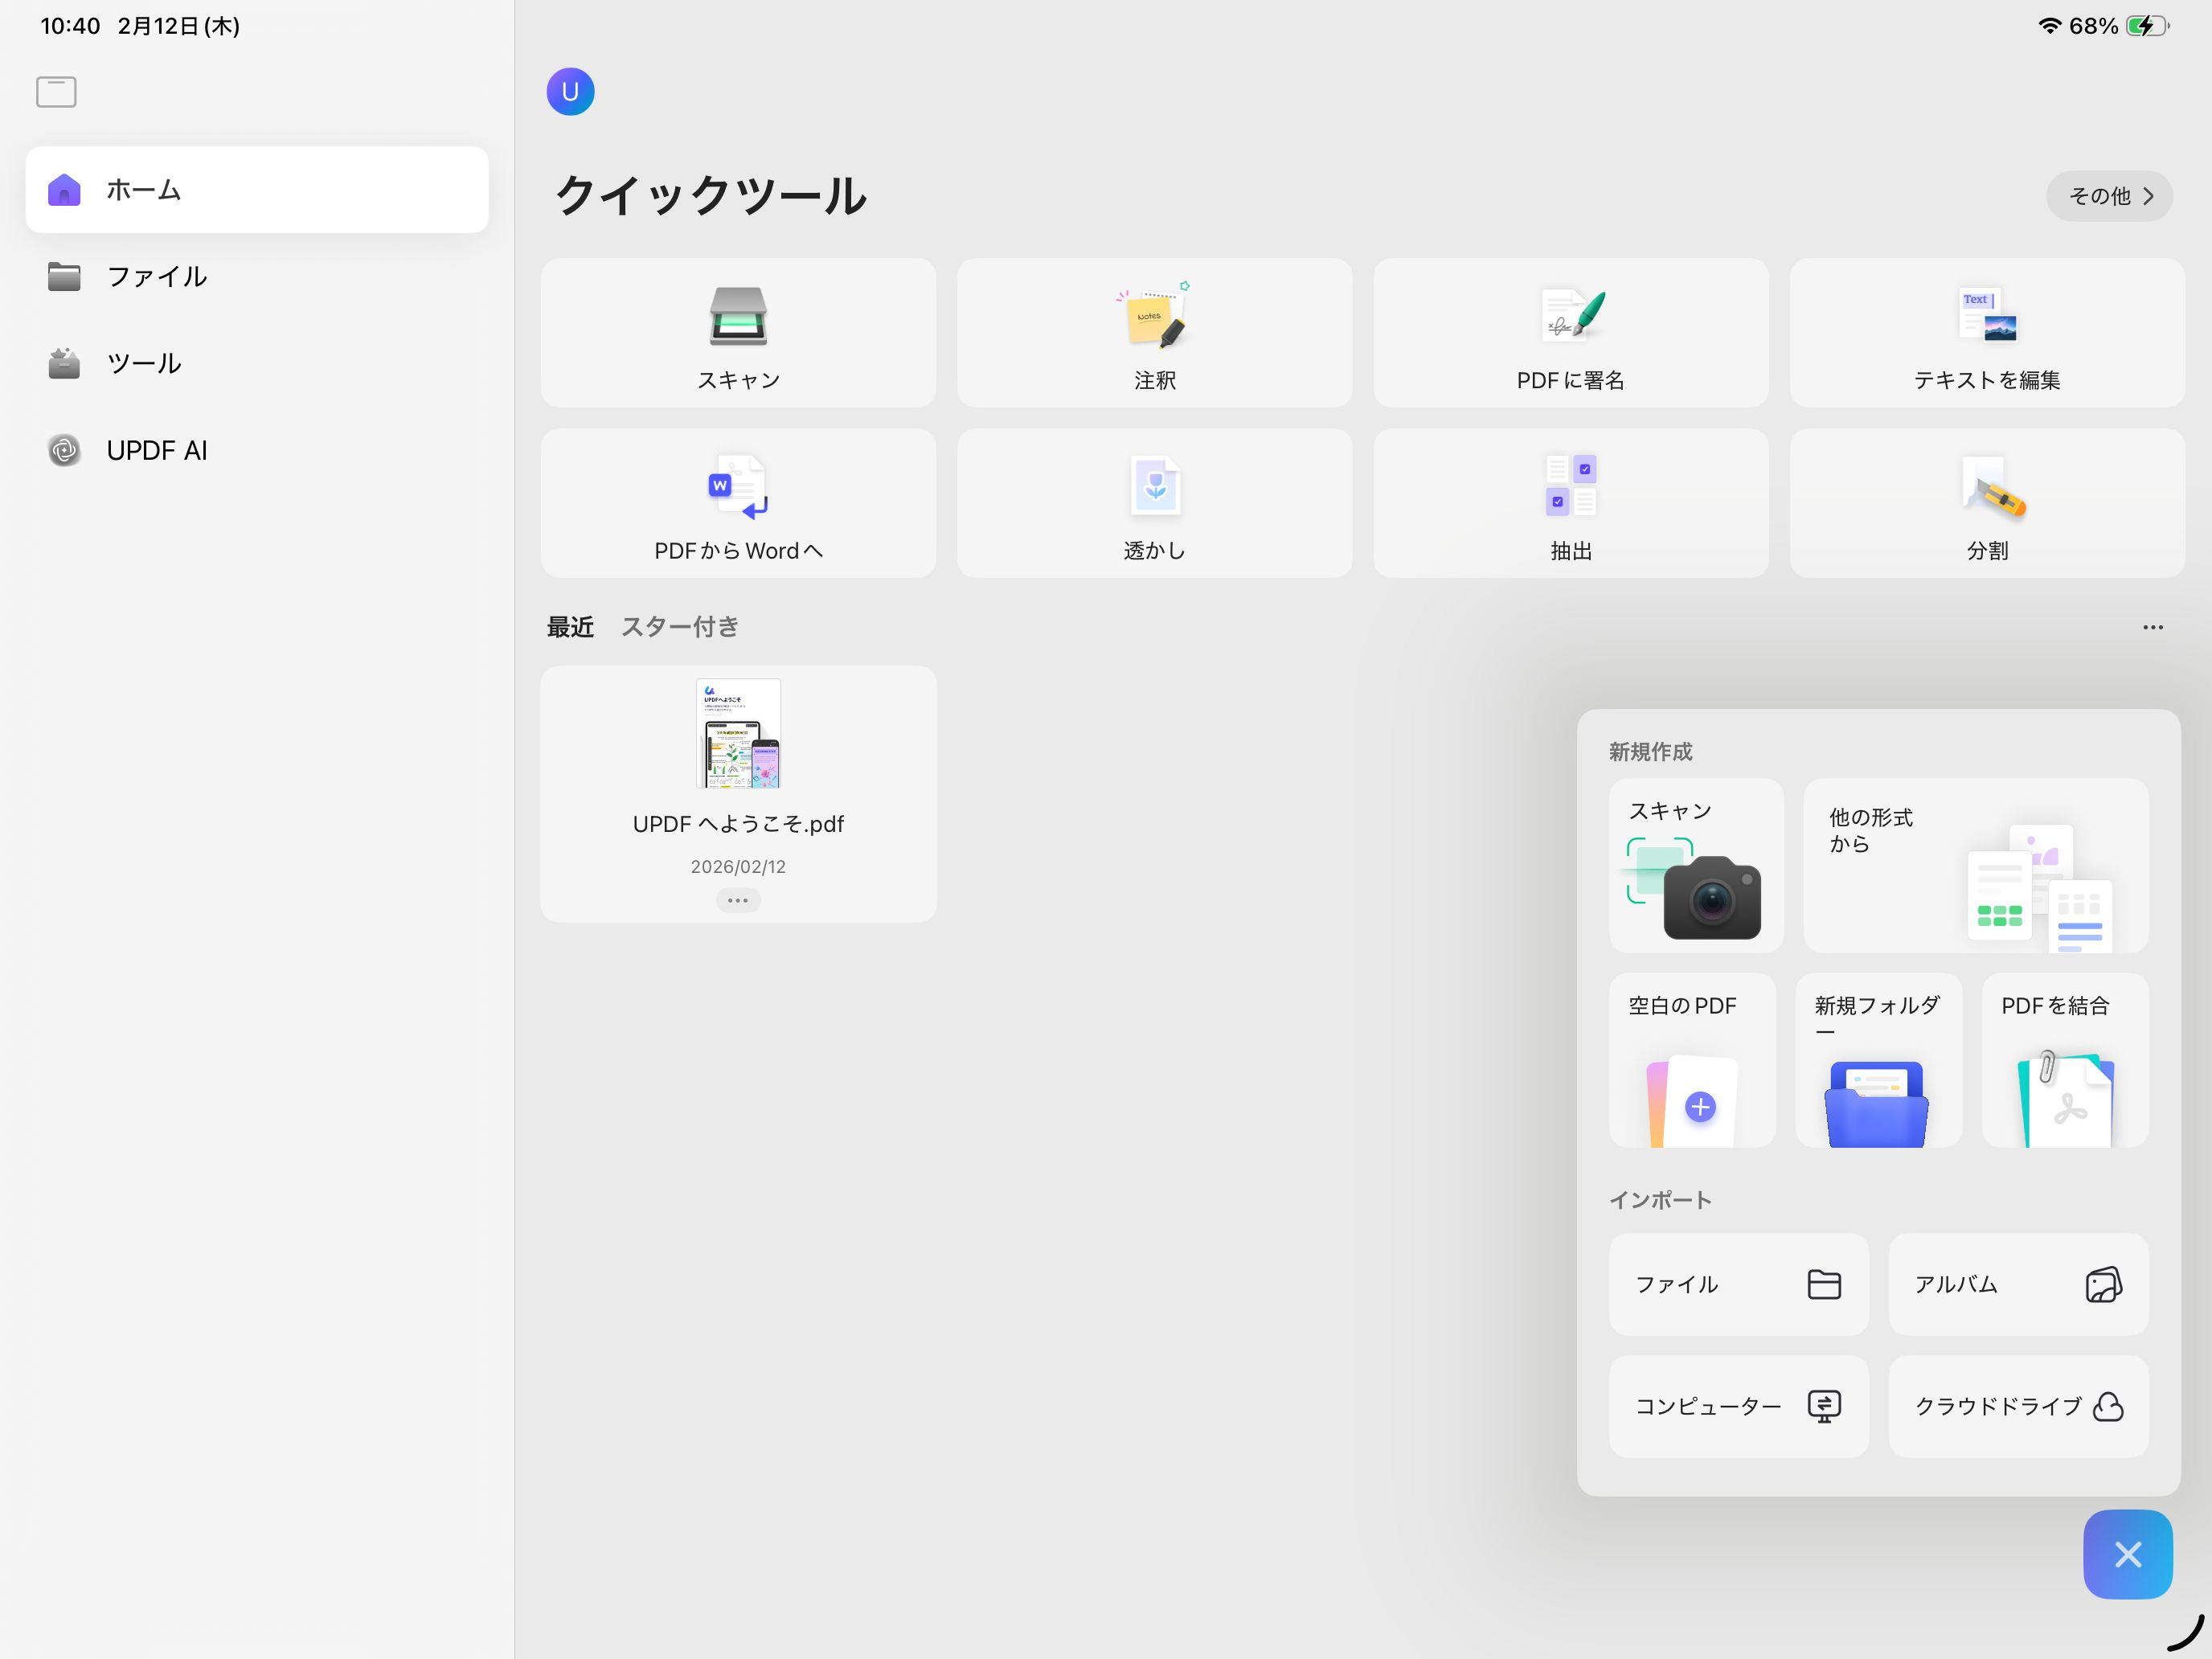Open the Sign PDF (PDFに署名) tool

coord(1570,333)
